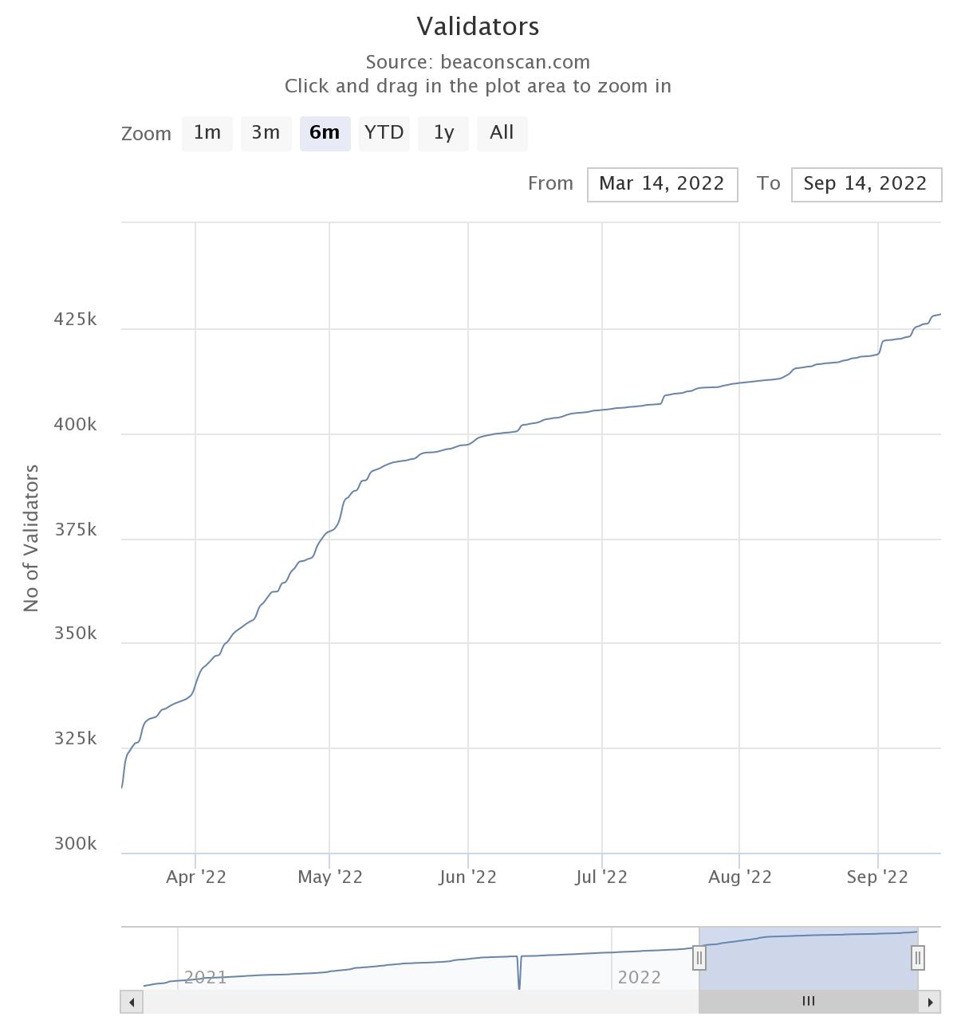
Task: Click the beaconscan.com source subtitle
Action: pyautogui.click(x=478, y=62)
